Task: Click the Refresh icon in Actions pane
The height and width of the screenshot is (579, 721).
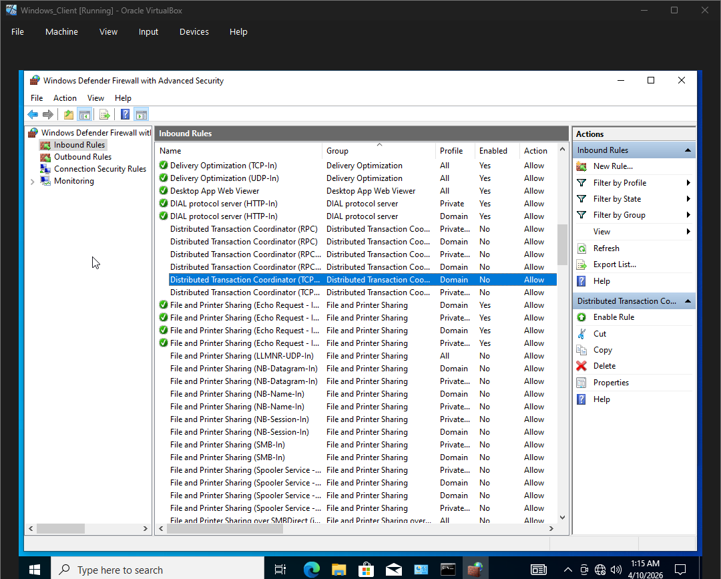Action: tap(581, 248)
